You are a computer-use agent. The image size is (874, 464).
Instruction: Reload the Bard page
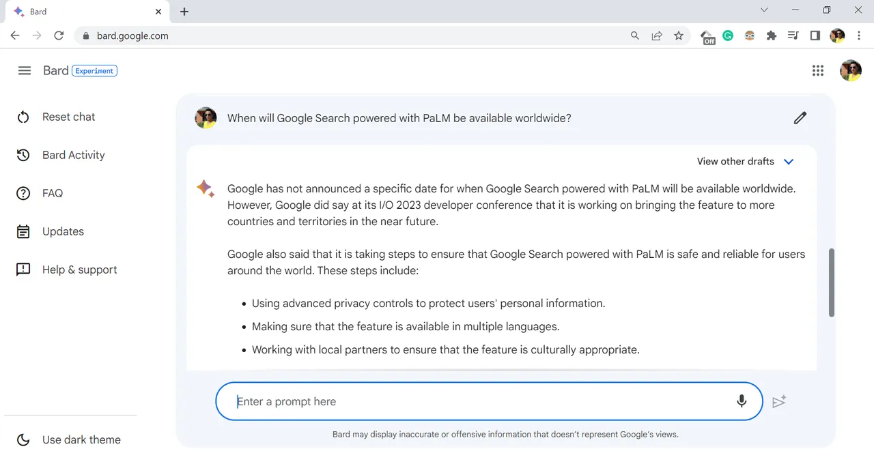click(59, 35)
